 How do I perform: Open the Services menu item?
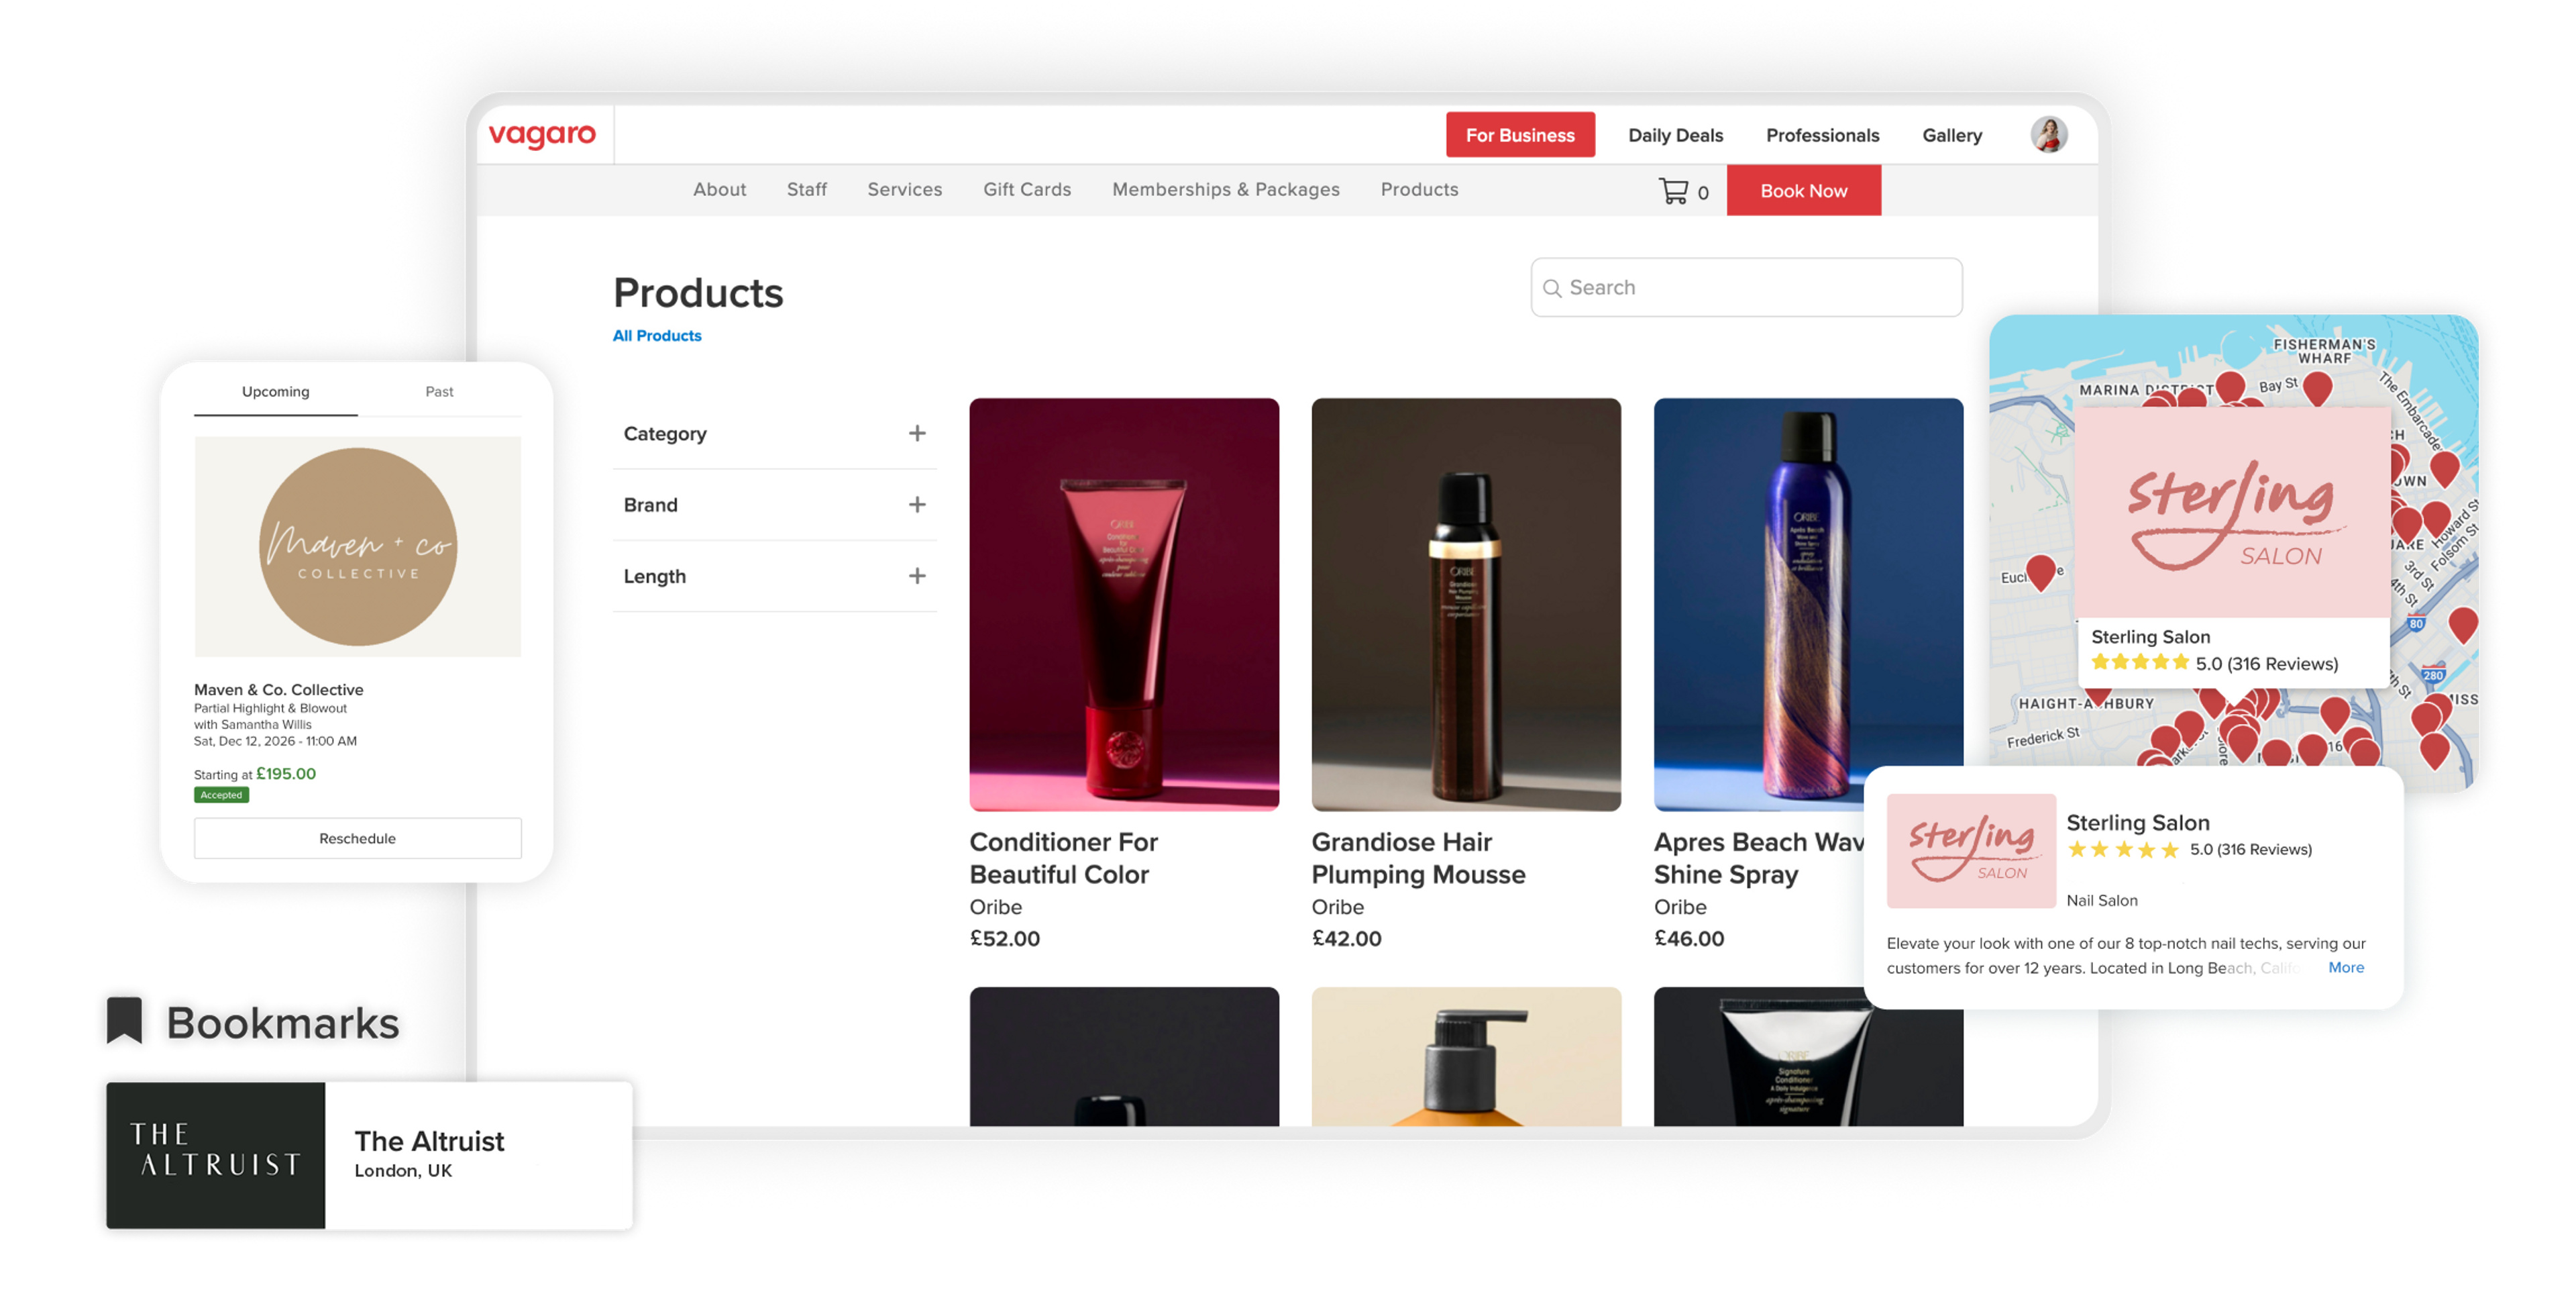click(904, 189)
